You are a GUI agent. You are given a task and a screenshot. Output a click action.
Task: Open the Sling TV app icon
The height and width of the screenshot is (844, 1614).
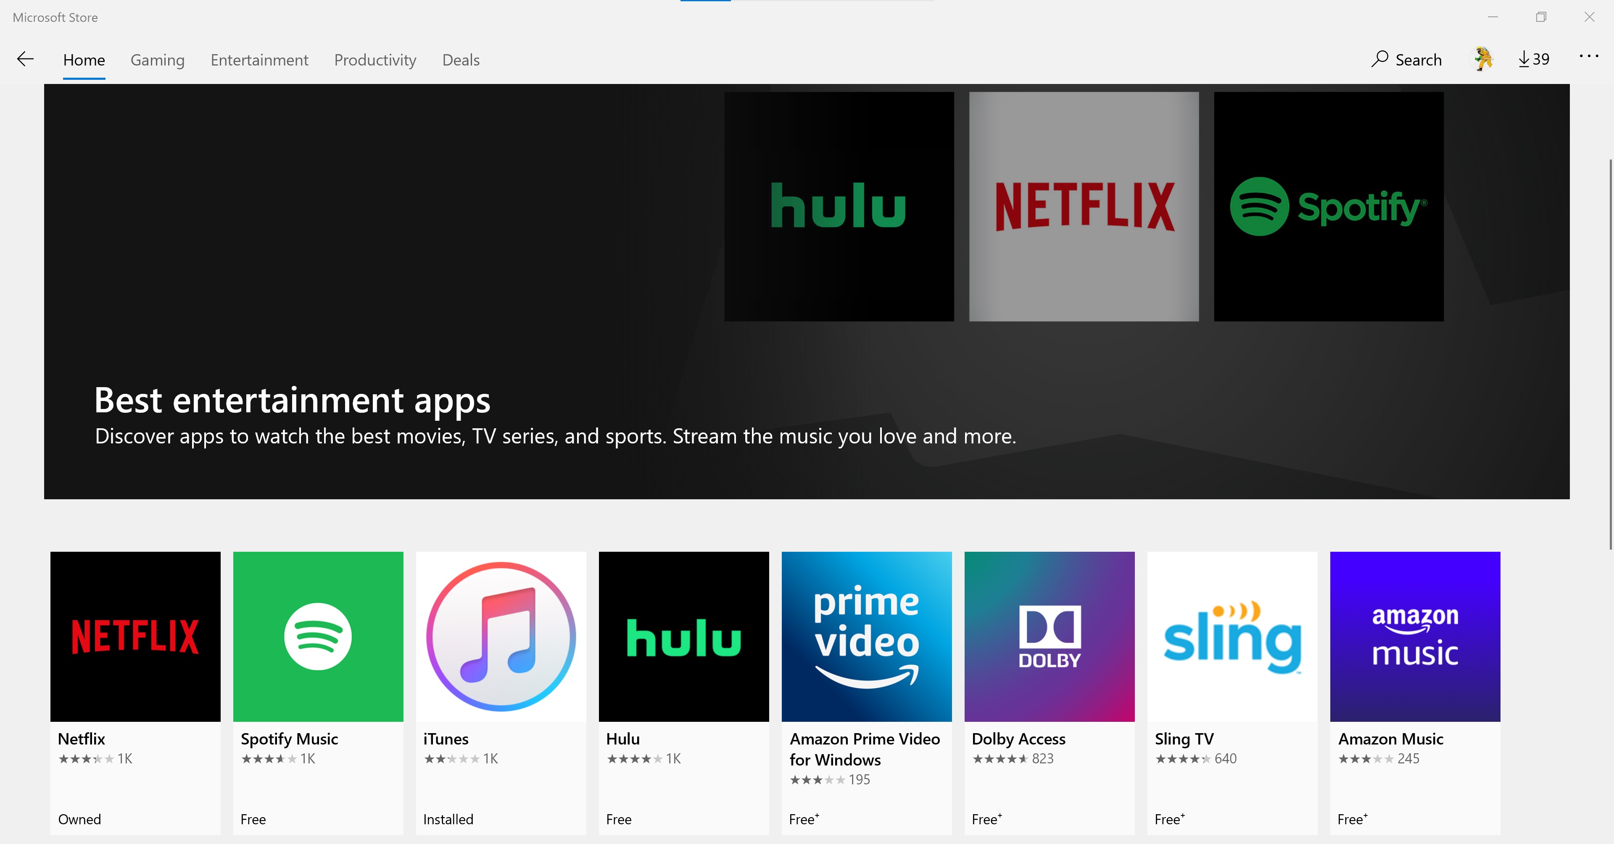[1232, 636]
